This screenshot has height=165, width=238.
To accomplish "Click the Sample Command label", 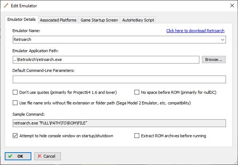I will (x=28, y=114).
